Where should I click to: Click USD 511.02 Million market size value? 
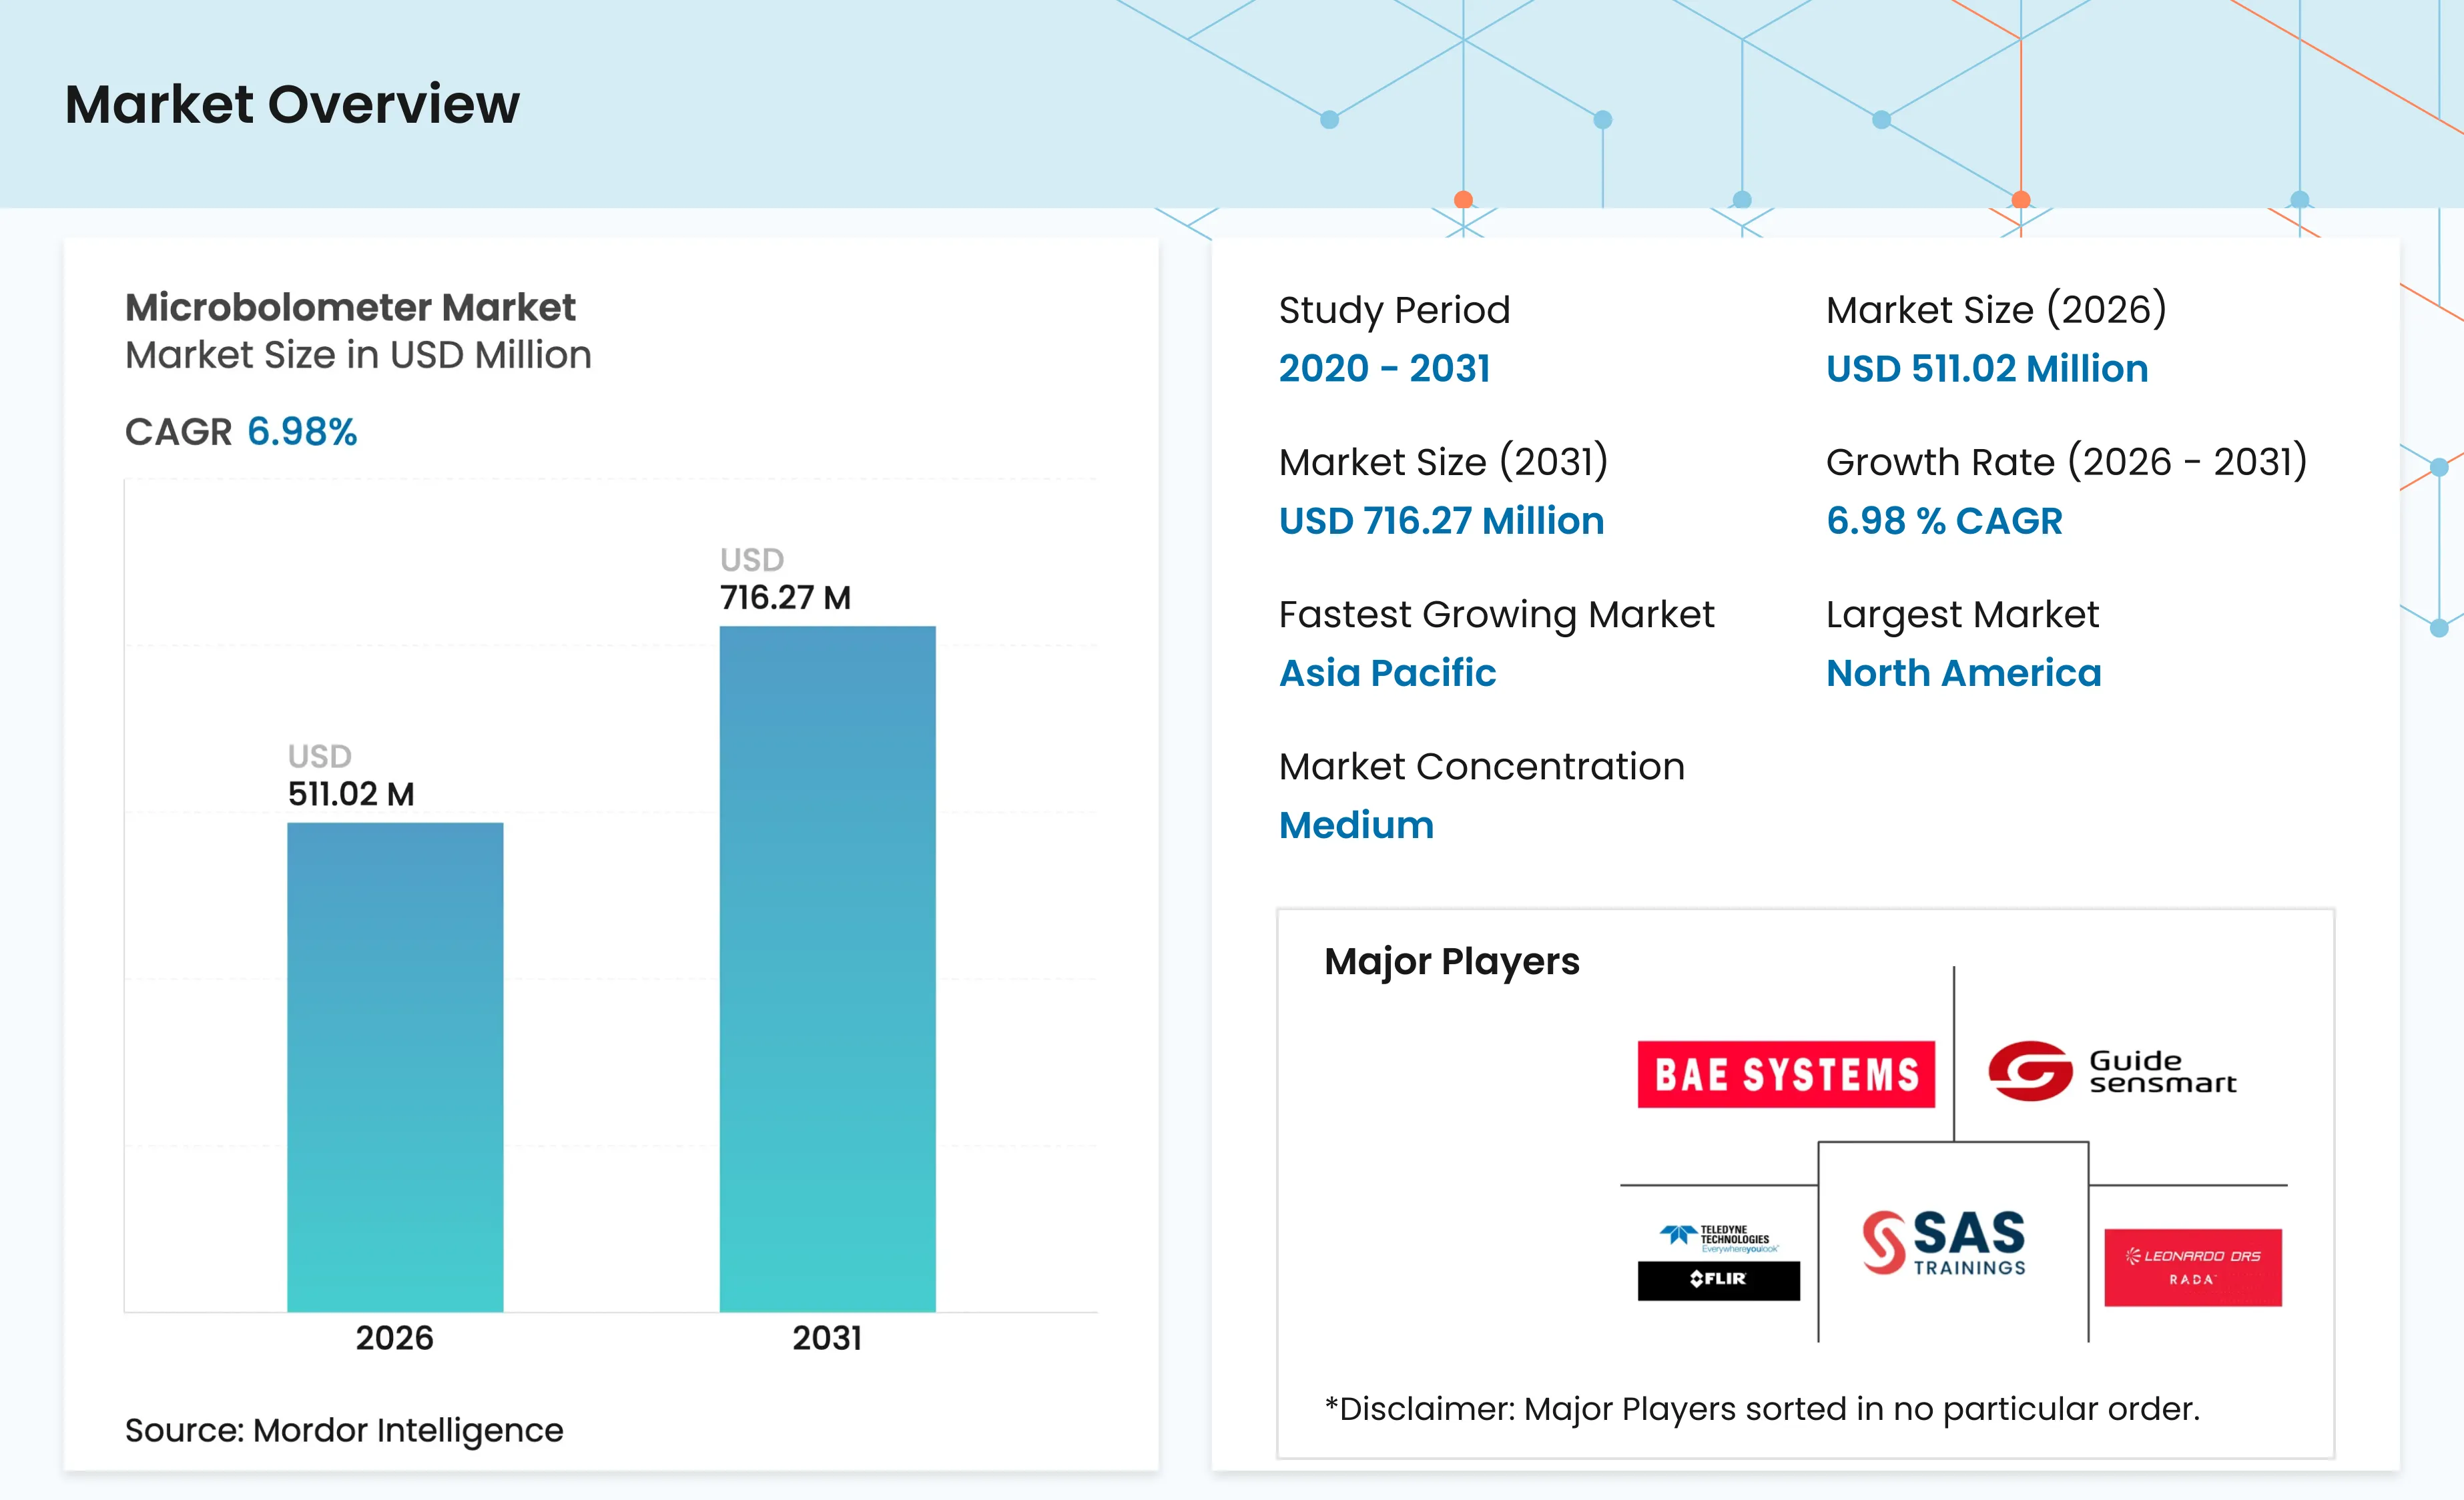tap(1986, 369)
